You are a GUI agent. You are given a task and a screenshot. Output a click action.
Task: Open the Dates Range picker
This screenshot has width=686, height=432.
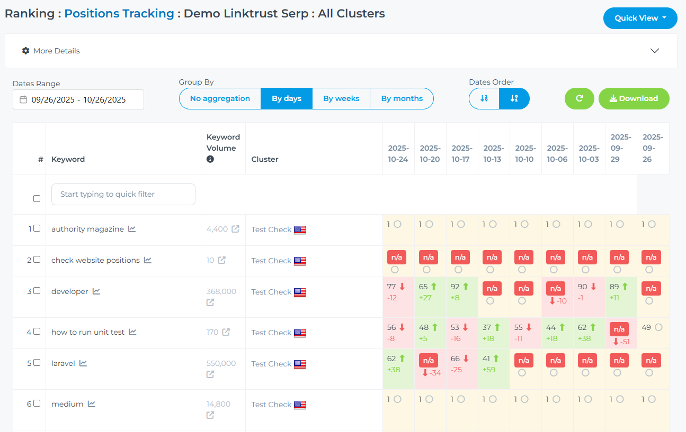pyautogui.click(x=78, y=99)
